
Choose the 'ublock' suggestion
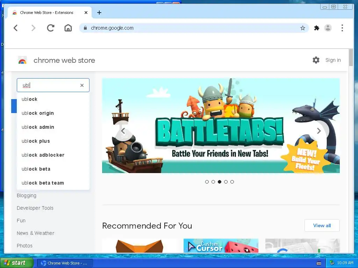53,99
